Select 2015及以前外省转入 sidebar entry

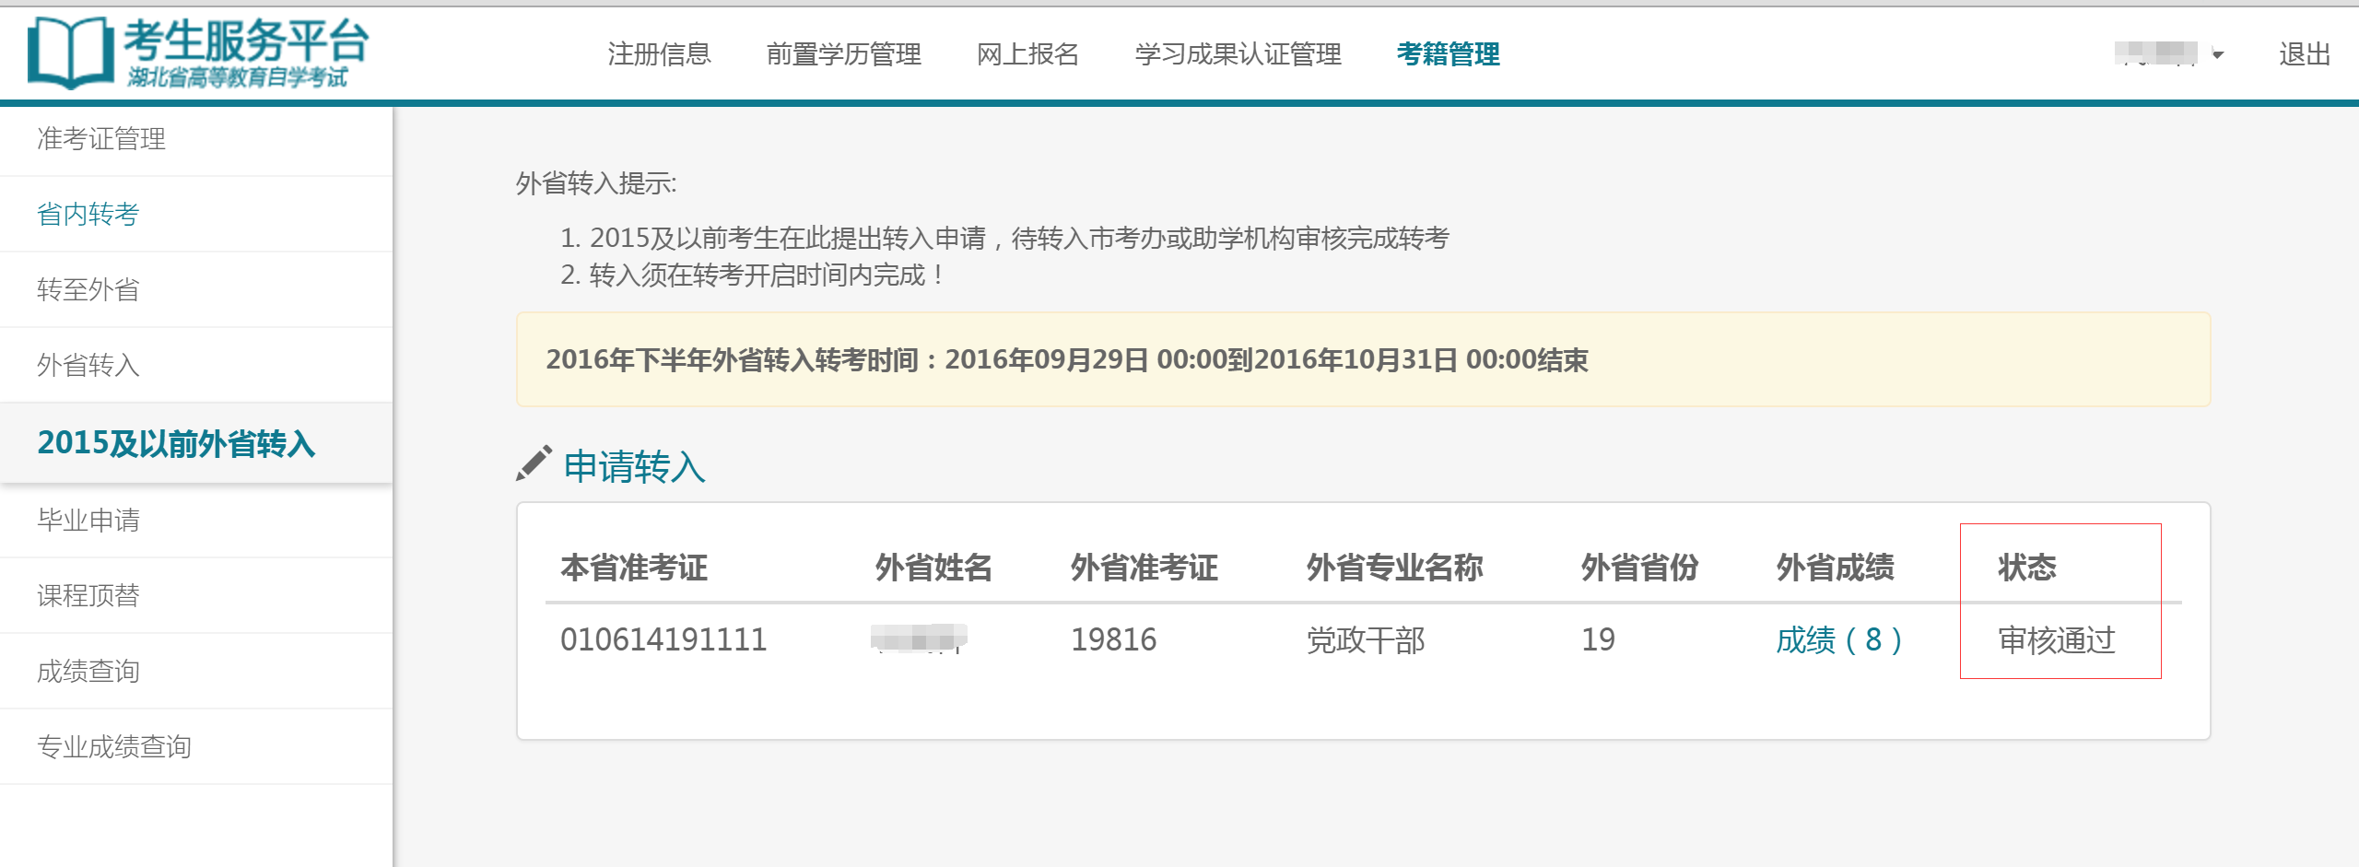click(x=176, y=443)
